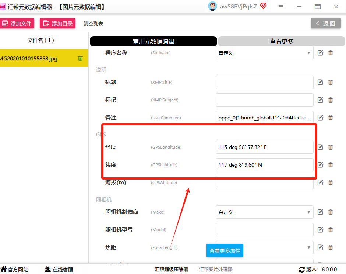
Task: Click the 返回 back button
Action: point(326,24)
